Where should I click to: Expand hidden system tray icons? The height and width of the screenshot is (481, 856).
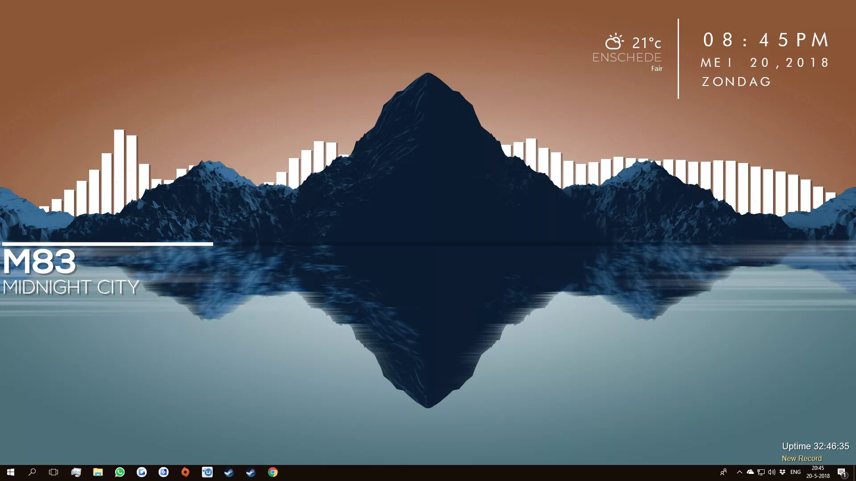pos(739,472)
